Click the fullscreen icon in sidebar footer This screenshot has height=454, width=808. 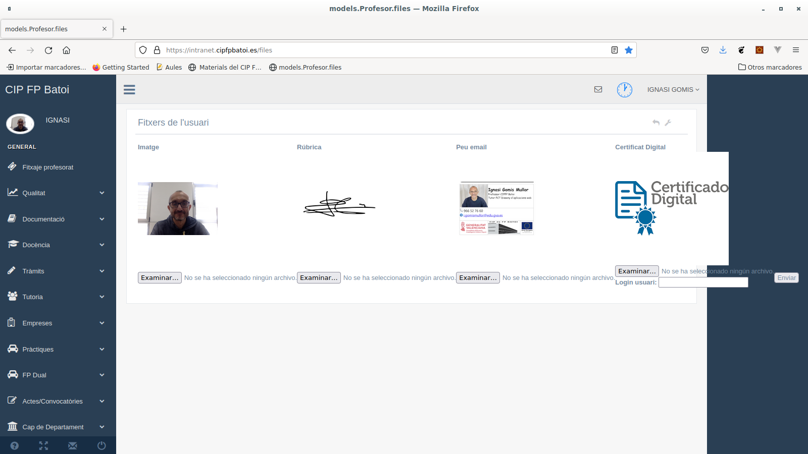[43, 445]
